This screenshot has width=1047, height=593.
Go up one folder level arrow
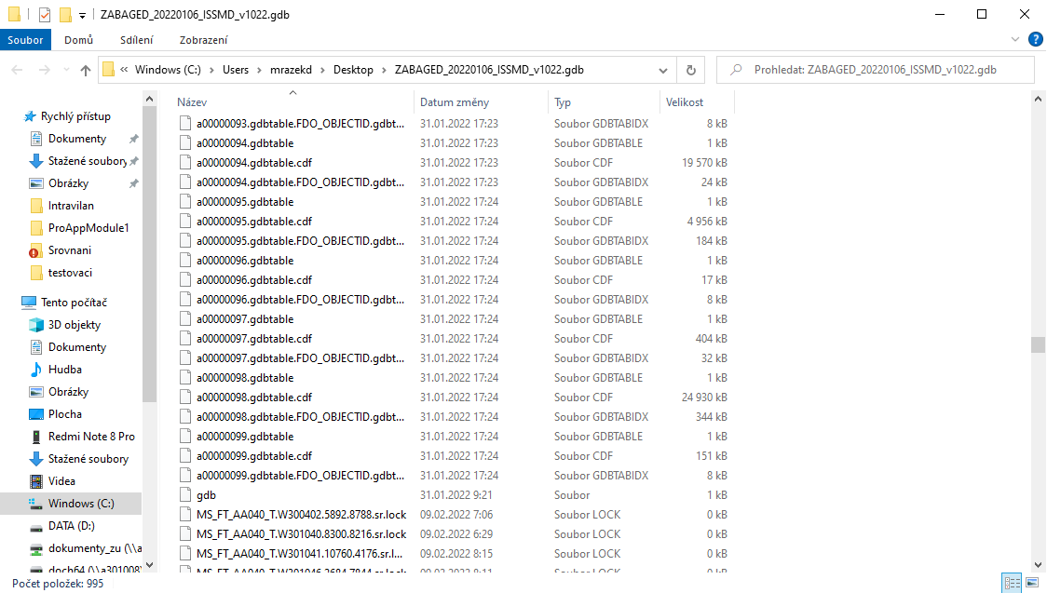tap(86, 70)
